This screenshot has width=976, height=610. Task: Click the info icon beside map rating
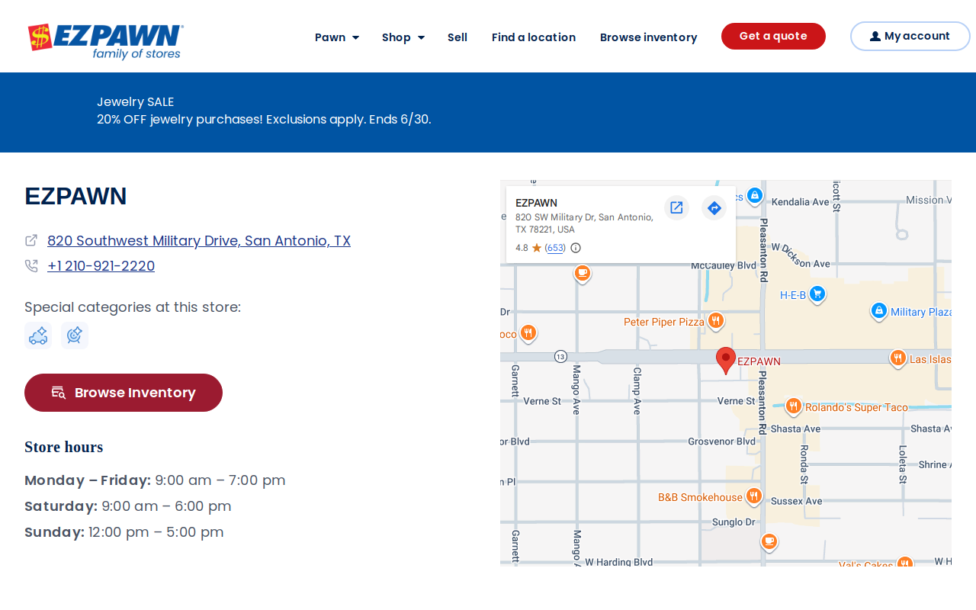click(576, 248)
